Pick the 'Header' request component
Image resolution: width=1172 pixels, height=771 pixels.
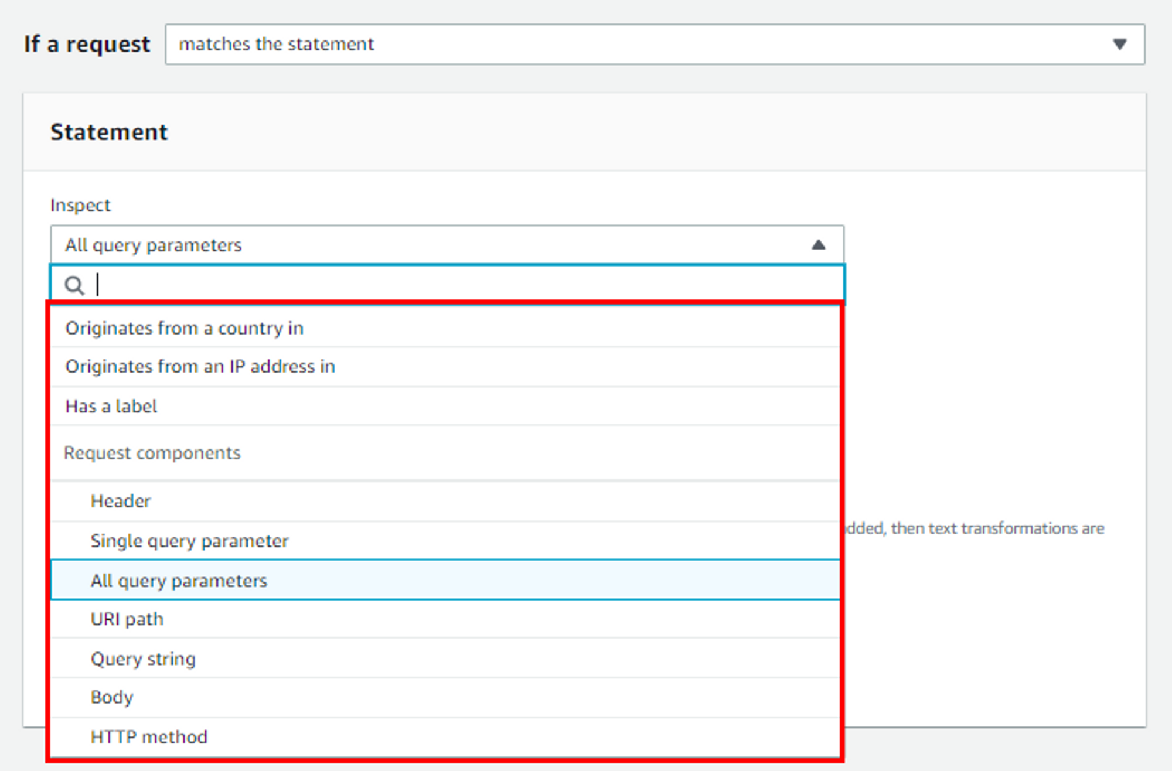(x=121, y=501)
